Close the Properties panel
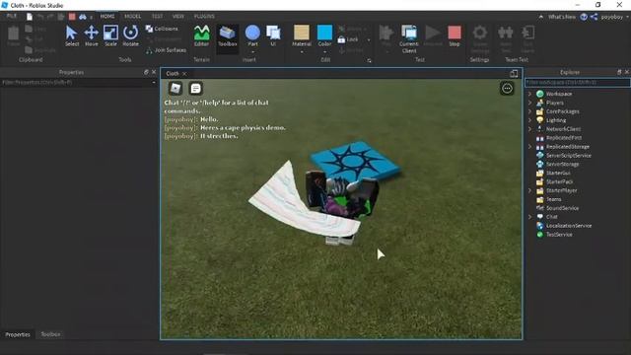The height and width of the screenshot is (355, 631). point(154,72)
